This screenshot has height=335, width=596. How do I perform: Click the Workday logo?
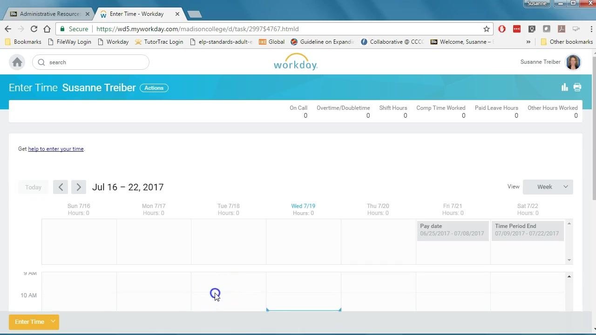click(296, 62)
